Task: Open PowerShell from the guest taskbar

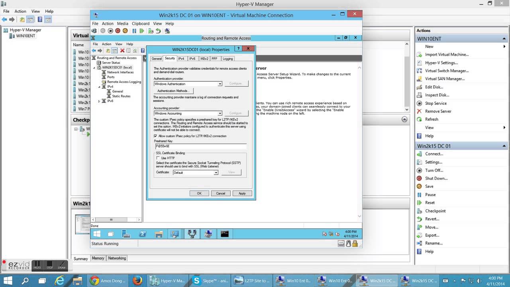Action: tap(142, 234)
